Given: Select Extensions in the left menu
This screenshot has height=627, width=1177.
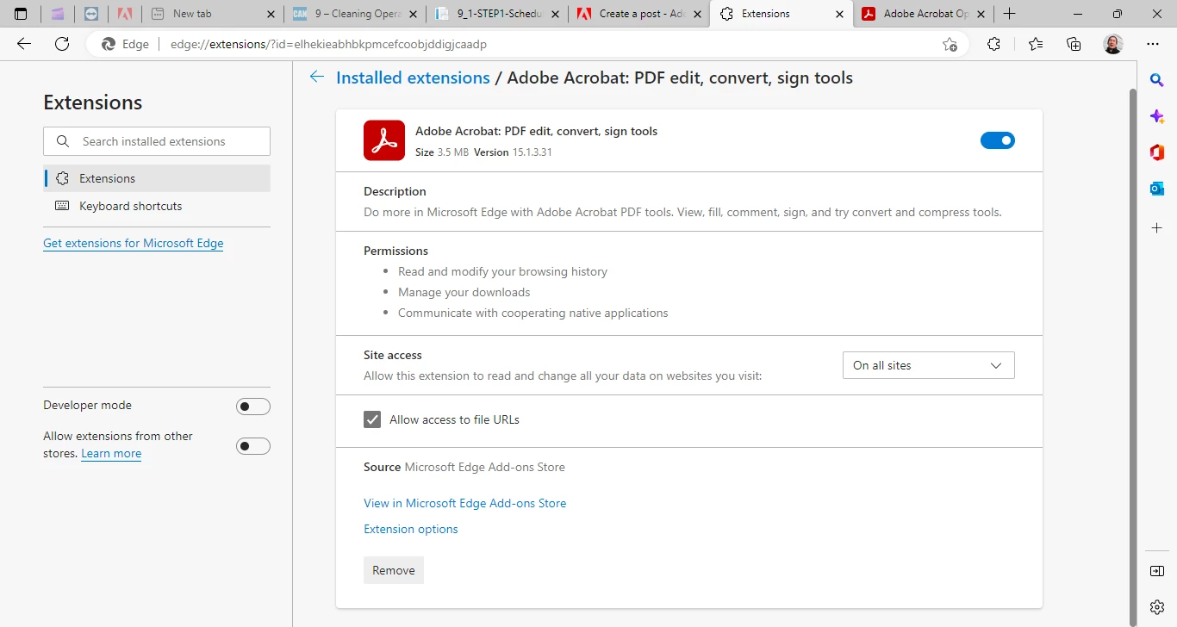Looking at the screenshot, I should [157, 178].
